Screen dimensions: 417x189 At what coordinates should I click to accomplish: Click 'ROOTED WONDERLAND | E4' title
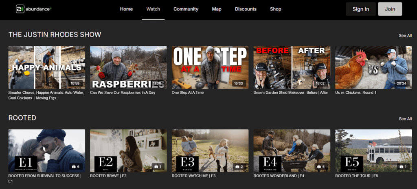pos(279,176)
